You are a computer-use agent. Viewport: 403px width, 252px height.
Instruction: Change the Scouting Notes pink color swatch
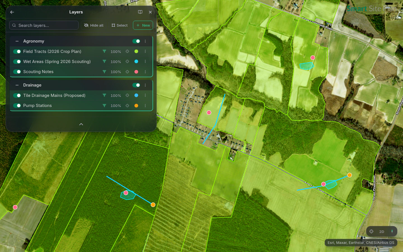[x=136, y=72]
